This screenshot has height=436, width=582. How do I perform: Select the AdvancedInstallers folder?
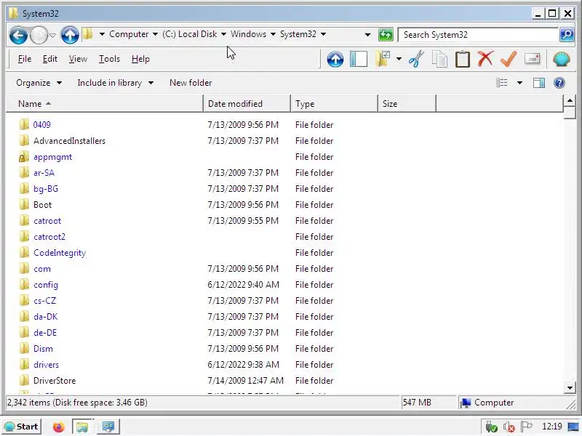coord(69,141)
